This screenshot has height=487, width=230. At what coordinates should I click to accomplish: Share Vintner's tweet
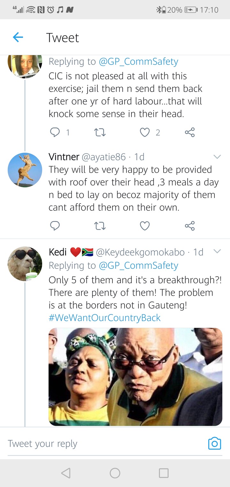click(190, 226)
